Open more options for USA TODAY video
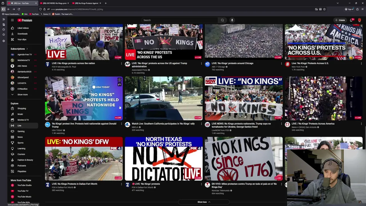This screenshot has height=206, width=366. click(121, 124)
